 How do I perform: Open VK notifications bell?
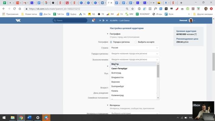(x=93, y=21)
